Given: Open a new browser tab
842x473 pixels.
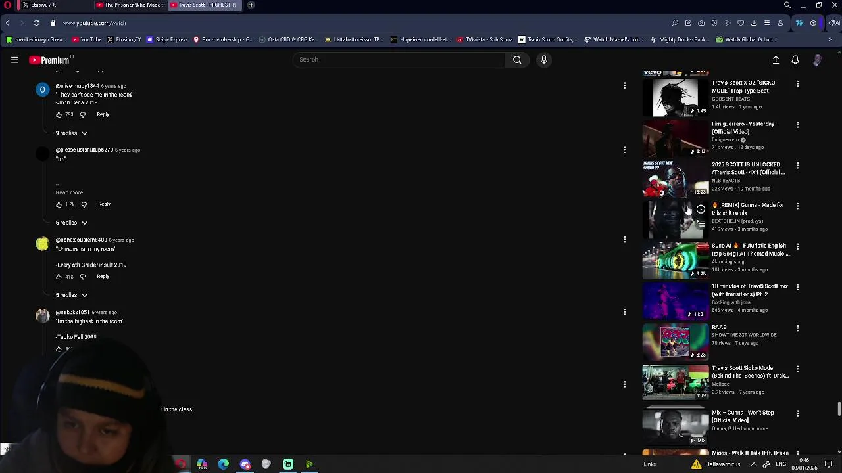Looking at the screenshot, I should pos(251,5).
